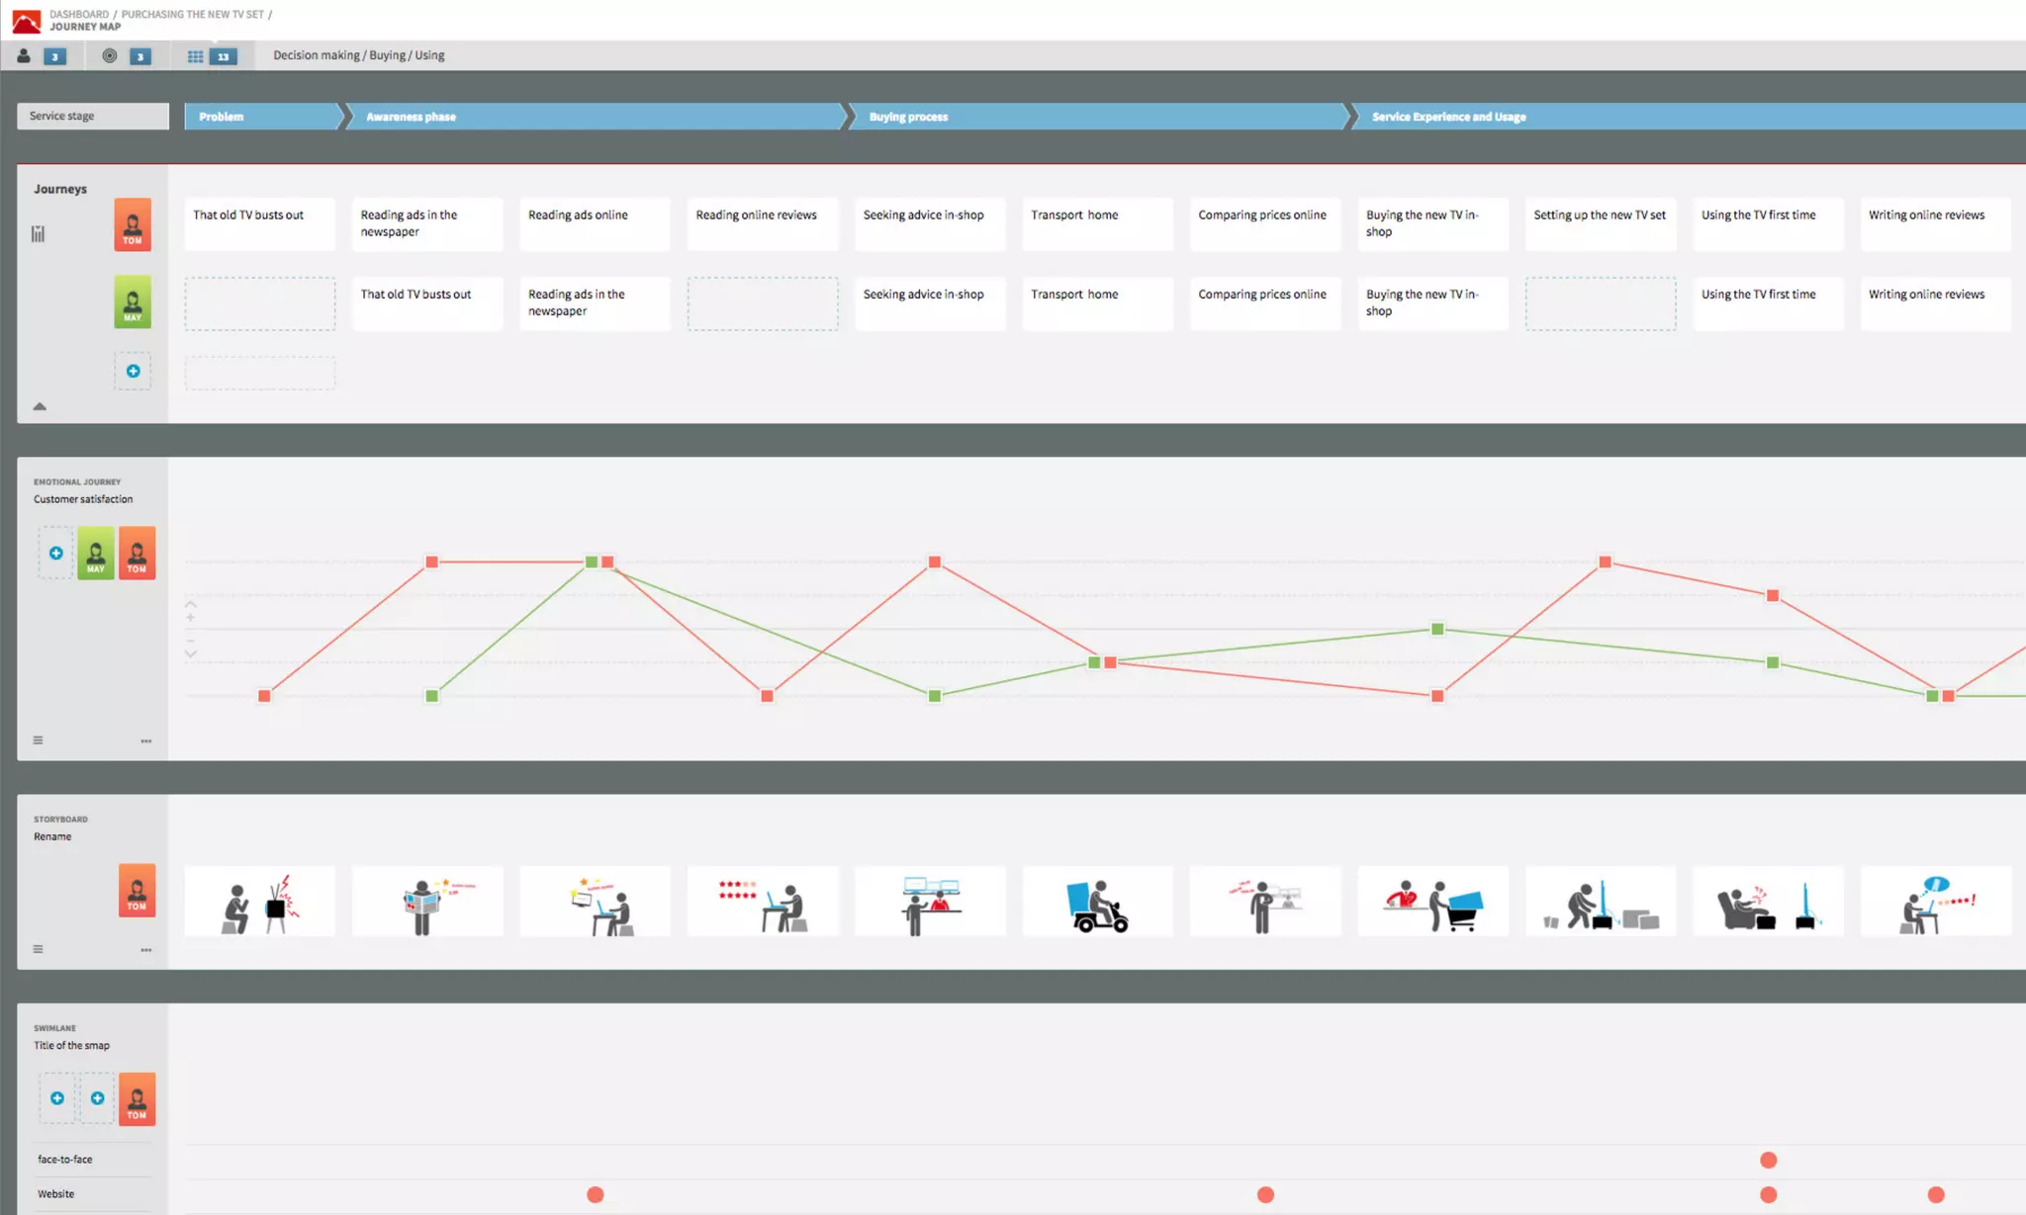Toggle May persona in emotional journey
The height and width of the screenshot is (1215, 2026).
coord(96,553)
